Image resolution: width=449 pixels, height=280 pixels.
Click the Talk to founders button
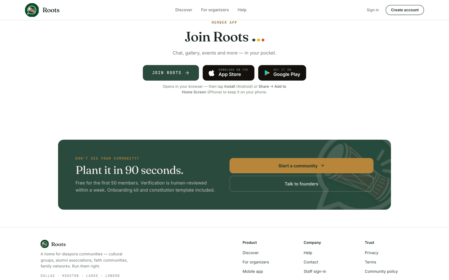click(301, 184)
